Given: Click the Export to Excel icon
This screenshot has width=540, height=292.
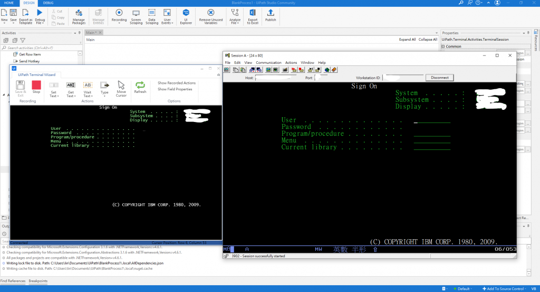Looking at the screenshot, I should pos(253,13).
